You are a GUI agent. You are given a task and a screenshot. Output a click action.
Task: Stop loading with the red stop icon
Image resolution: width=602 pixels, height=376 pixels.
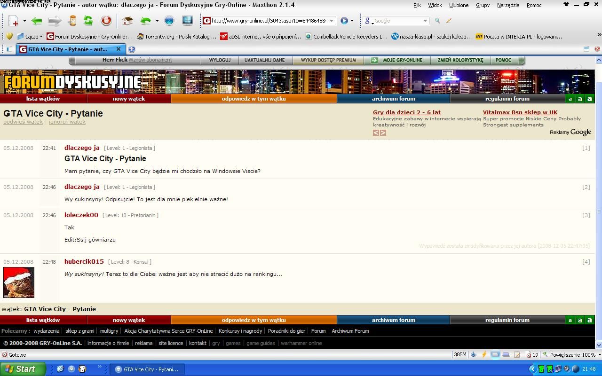[106, 21]
